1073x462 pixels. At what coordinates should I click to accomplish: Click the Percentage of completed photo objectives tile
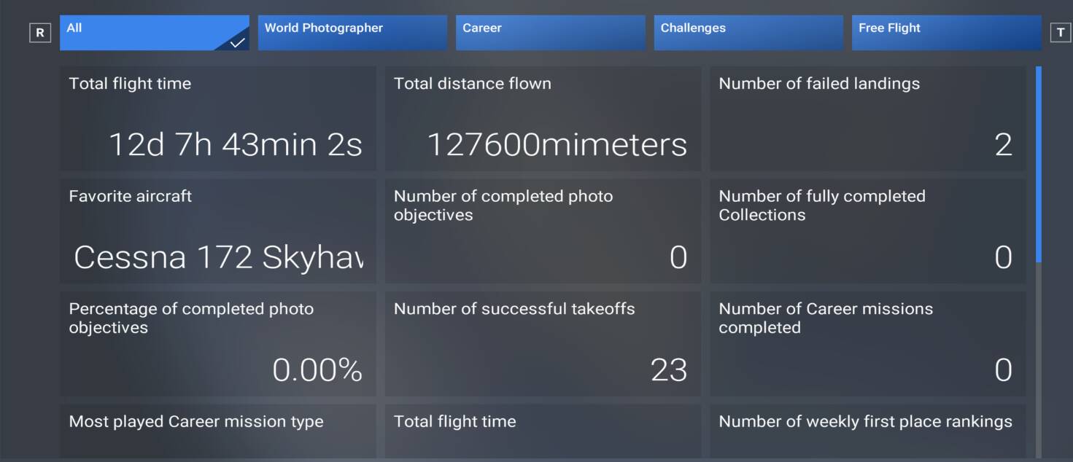218,344
